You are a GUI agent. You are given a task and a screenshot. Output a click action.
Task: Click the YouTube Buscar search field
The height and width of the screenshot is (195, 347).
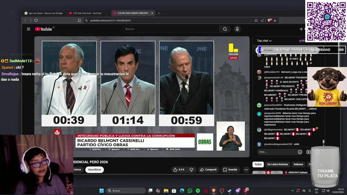171,29
